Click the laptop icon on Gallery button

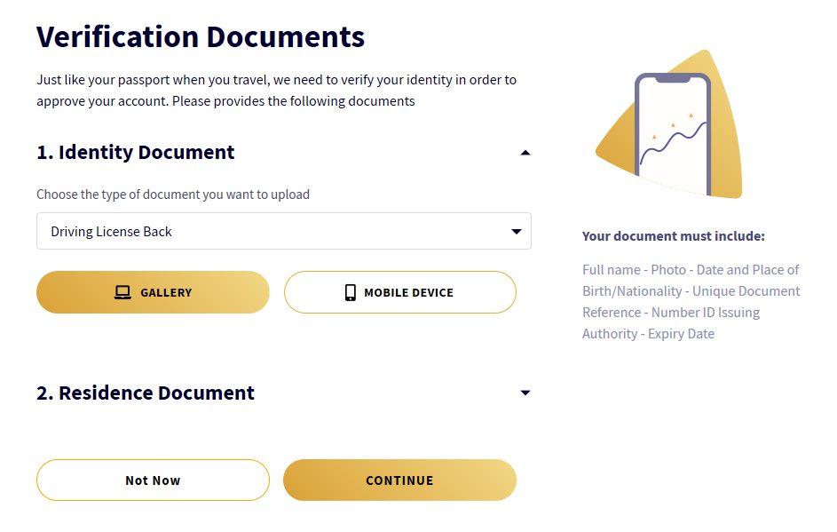point(122,292)
